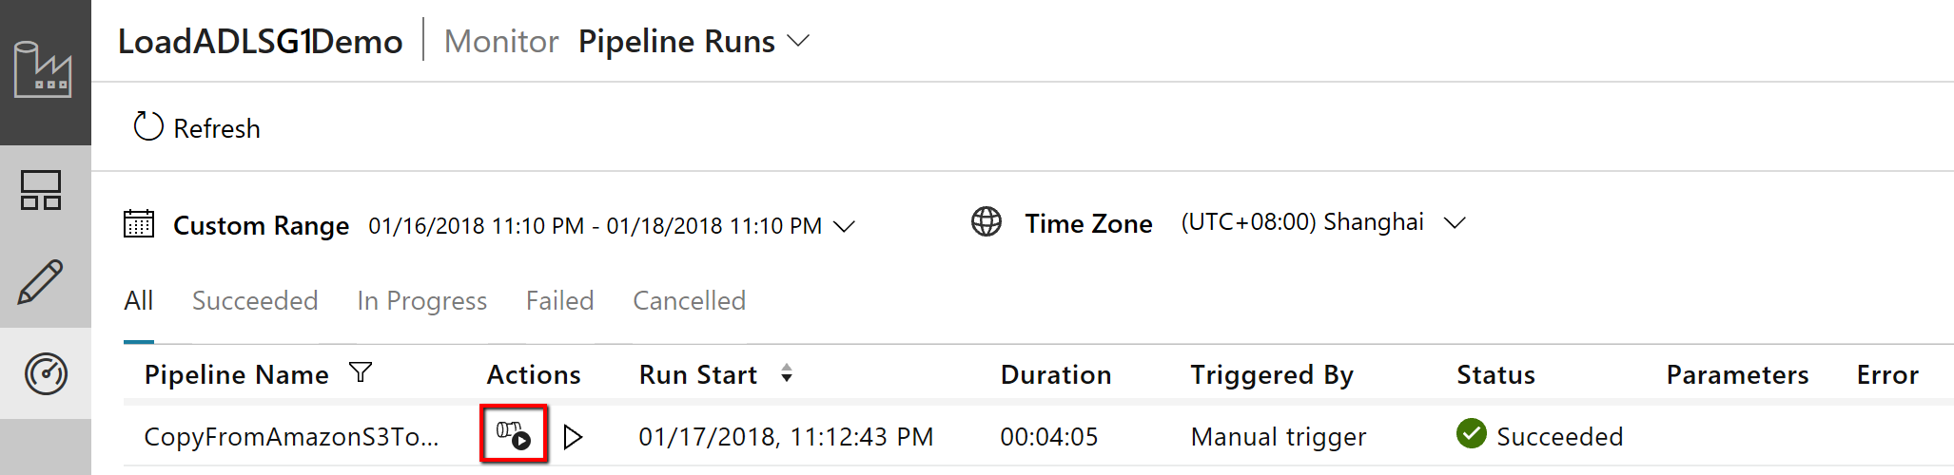Click the Succeeded status of the run

(x=1558, y=437)
